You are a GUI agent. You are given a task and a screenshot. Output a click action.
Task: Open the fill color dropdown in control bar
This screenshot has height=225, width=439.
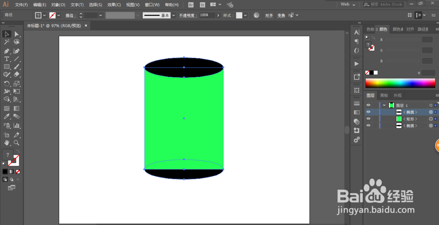44,15
